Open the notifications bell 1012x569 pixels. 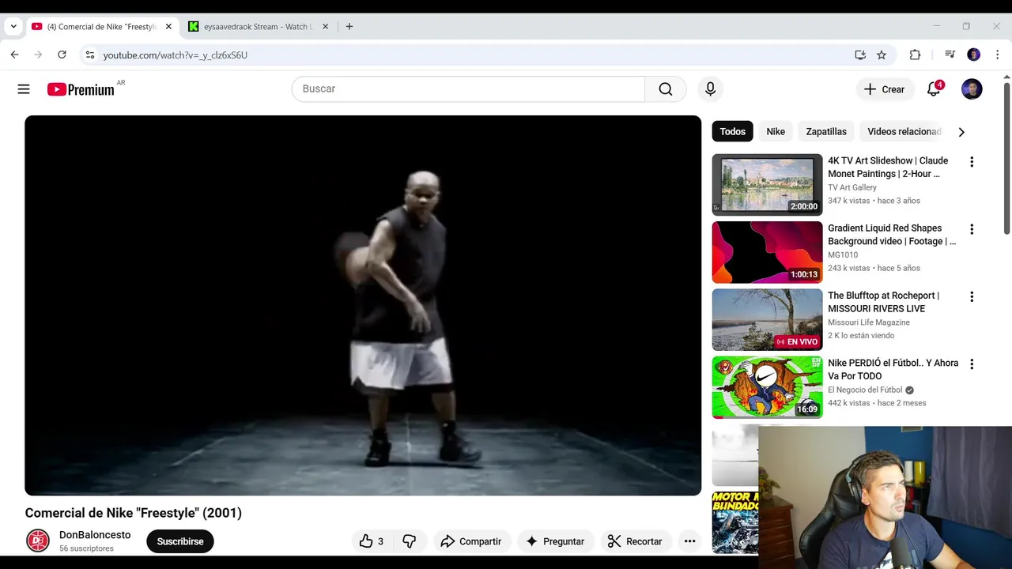pos(934,89)
